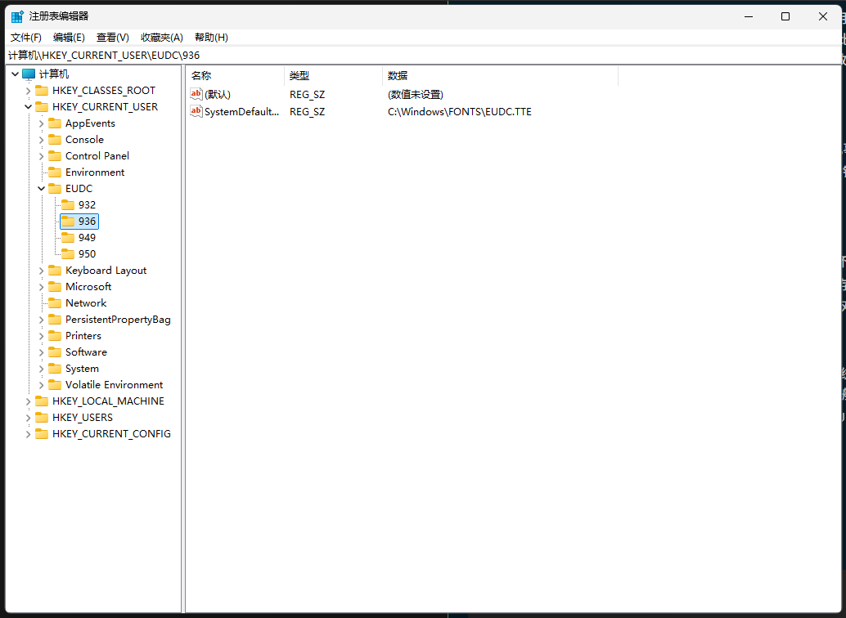Open the 收藏夹(A) menu

[x=162, y=38]
